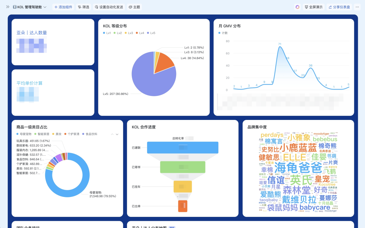Click the colorful AI assistant circle icon
Screen dimensions: 365x228
pos(297,7)
